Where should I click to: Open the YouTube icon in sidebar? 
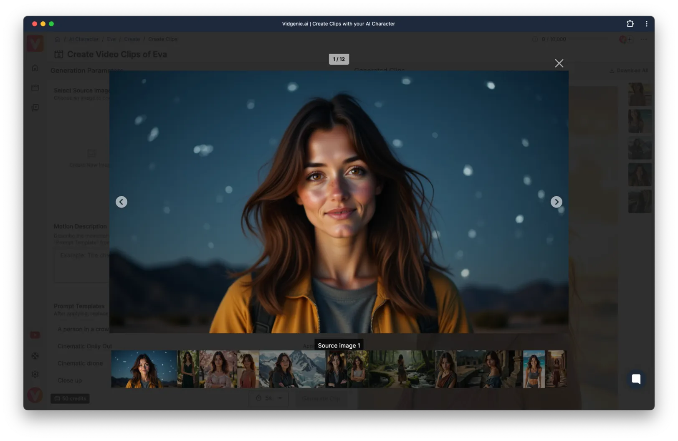coord(35,335)
